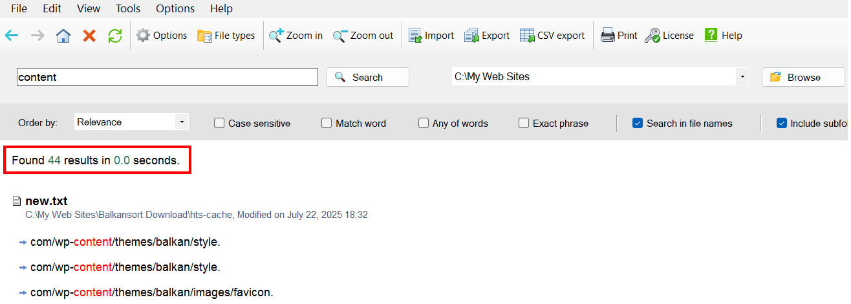The width and height of the screenshot is (851, 304).
Task: Open the new.txt search result
Action: coord(46,201)
